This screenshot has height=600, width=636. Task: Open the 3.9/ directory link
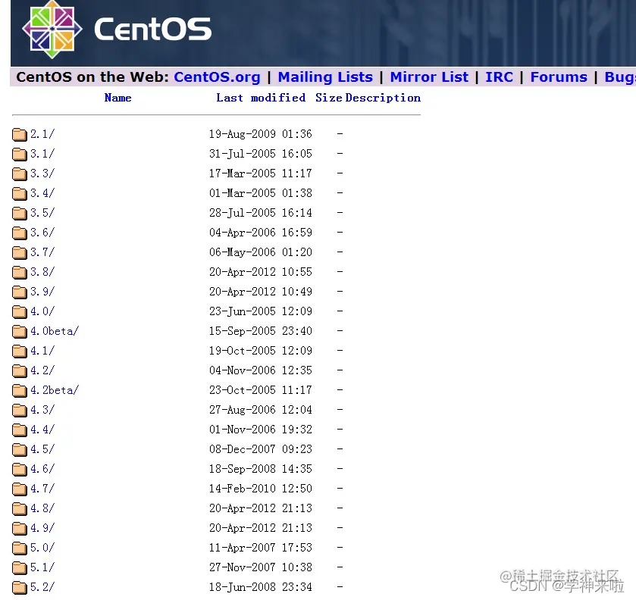point(42,292)
